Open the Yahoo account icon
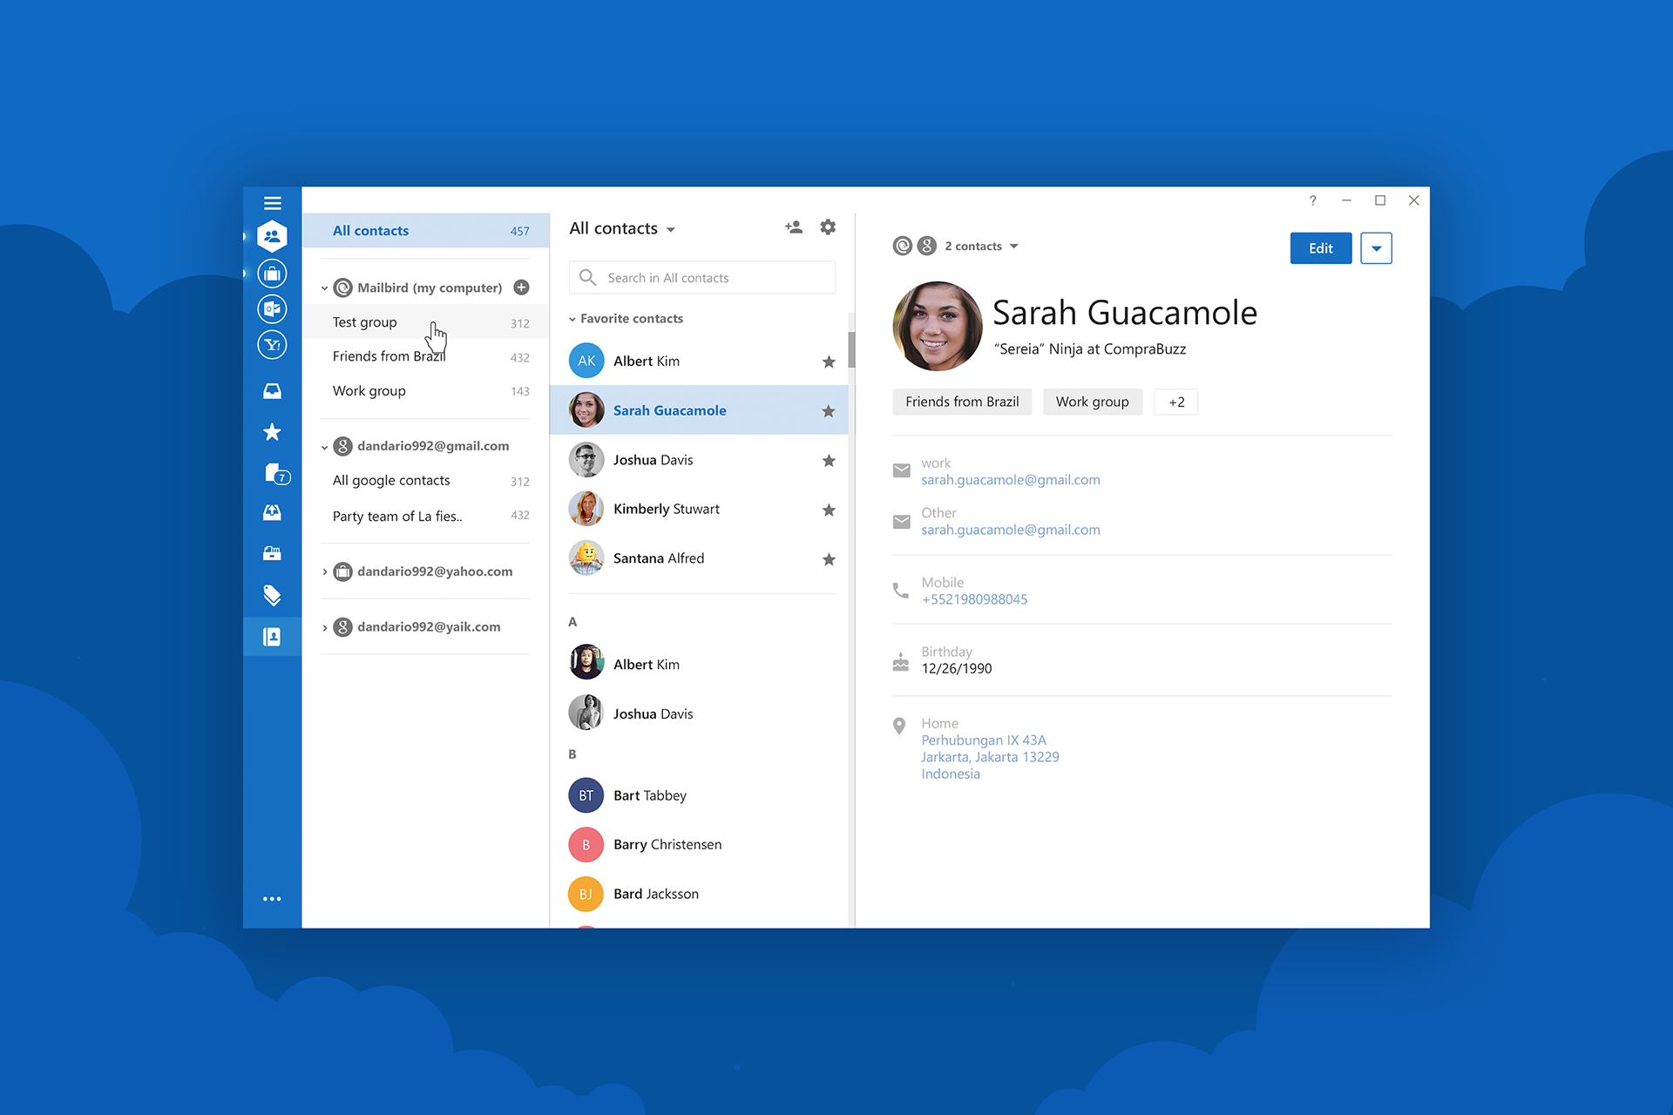This screenshot has height=1115, width=1673. [272, 345]
